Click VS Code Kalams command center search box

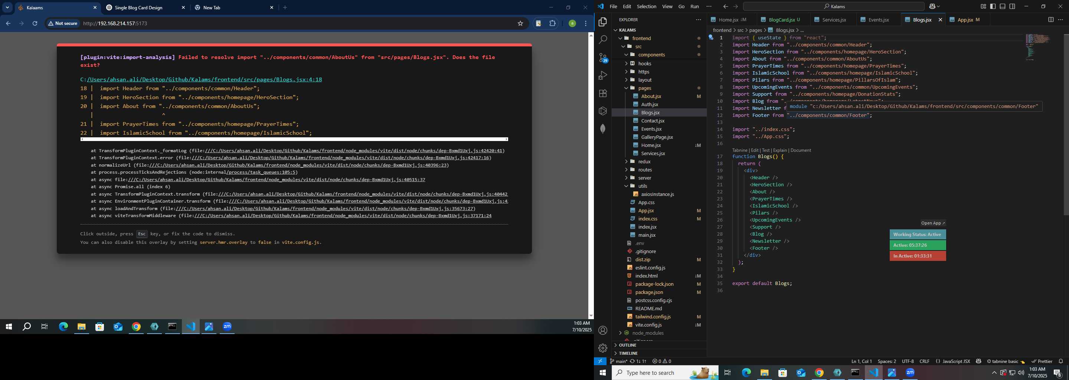(834, 7)
